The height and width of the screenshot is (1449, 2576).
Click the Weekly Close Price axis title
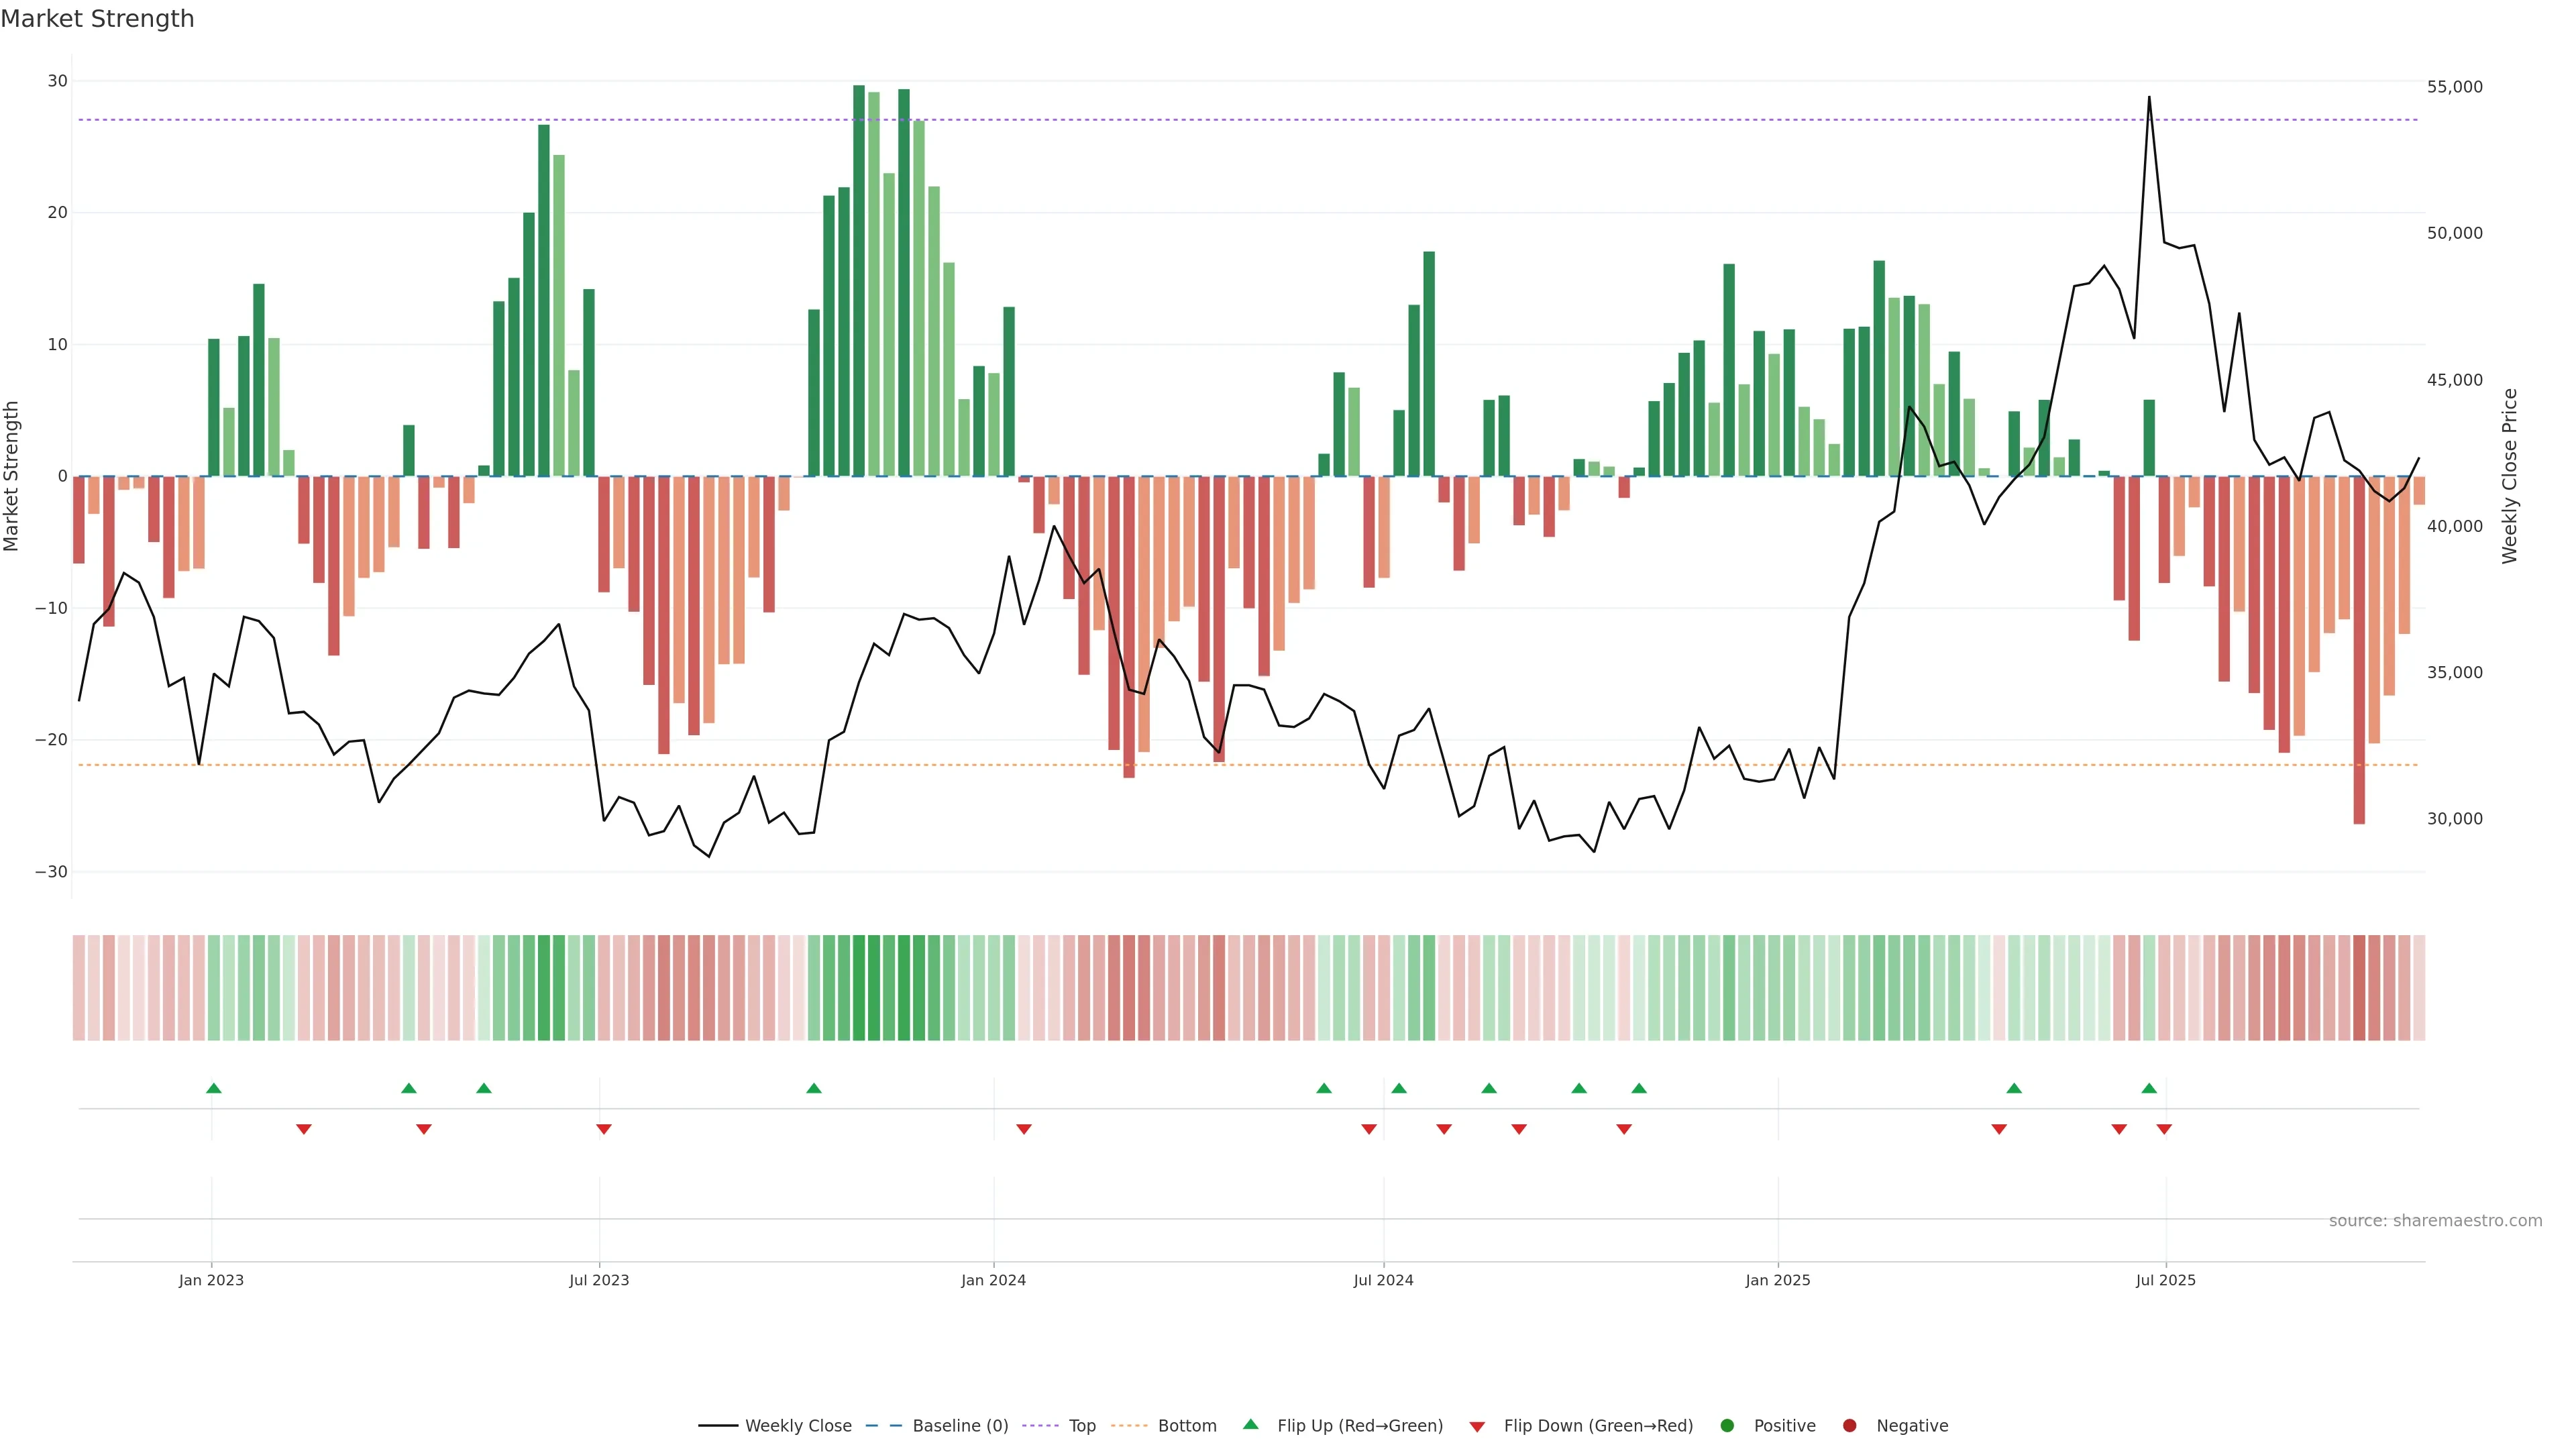(2509, 476)
